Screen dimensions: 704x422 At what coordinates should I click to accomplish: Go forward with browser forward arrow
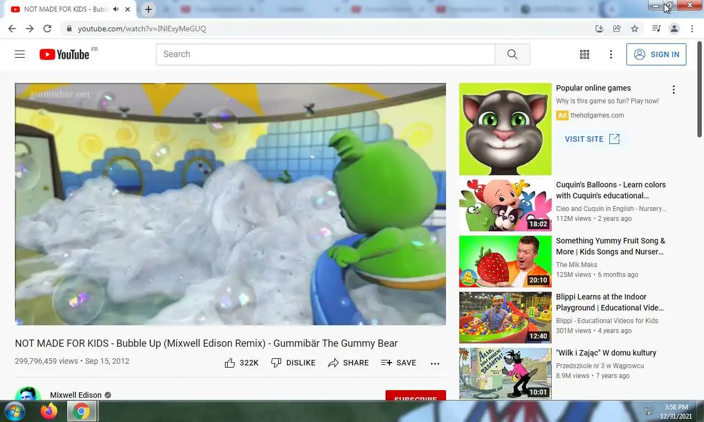point(30,29)
